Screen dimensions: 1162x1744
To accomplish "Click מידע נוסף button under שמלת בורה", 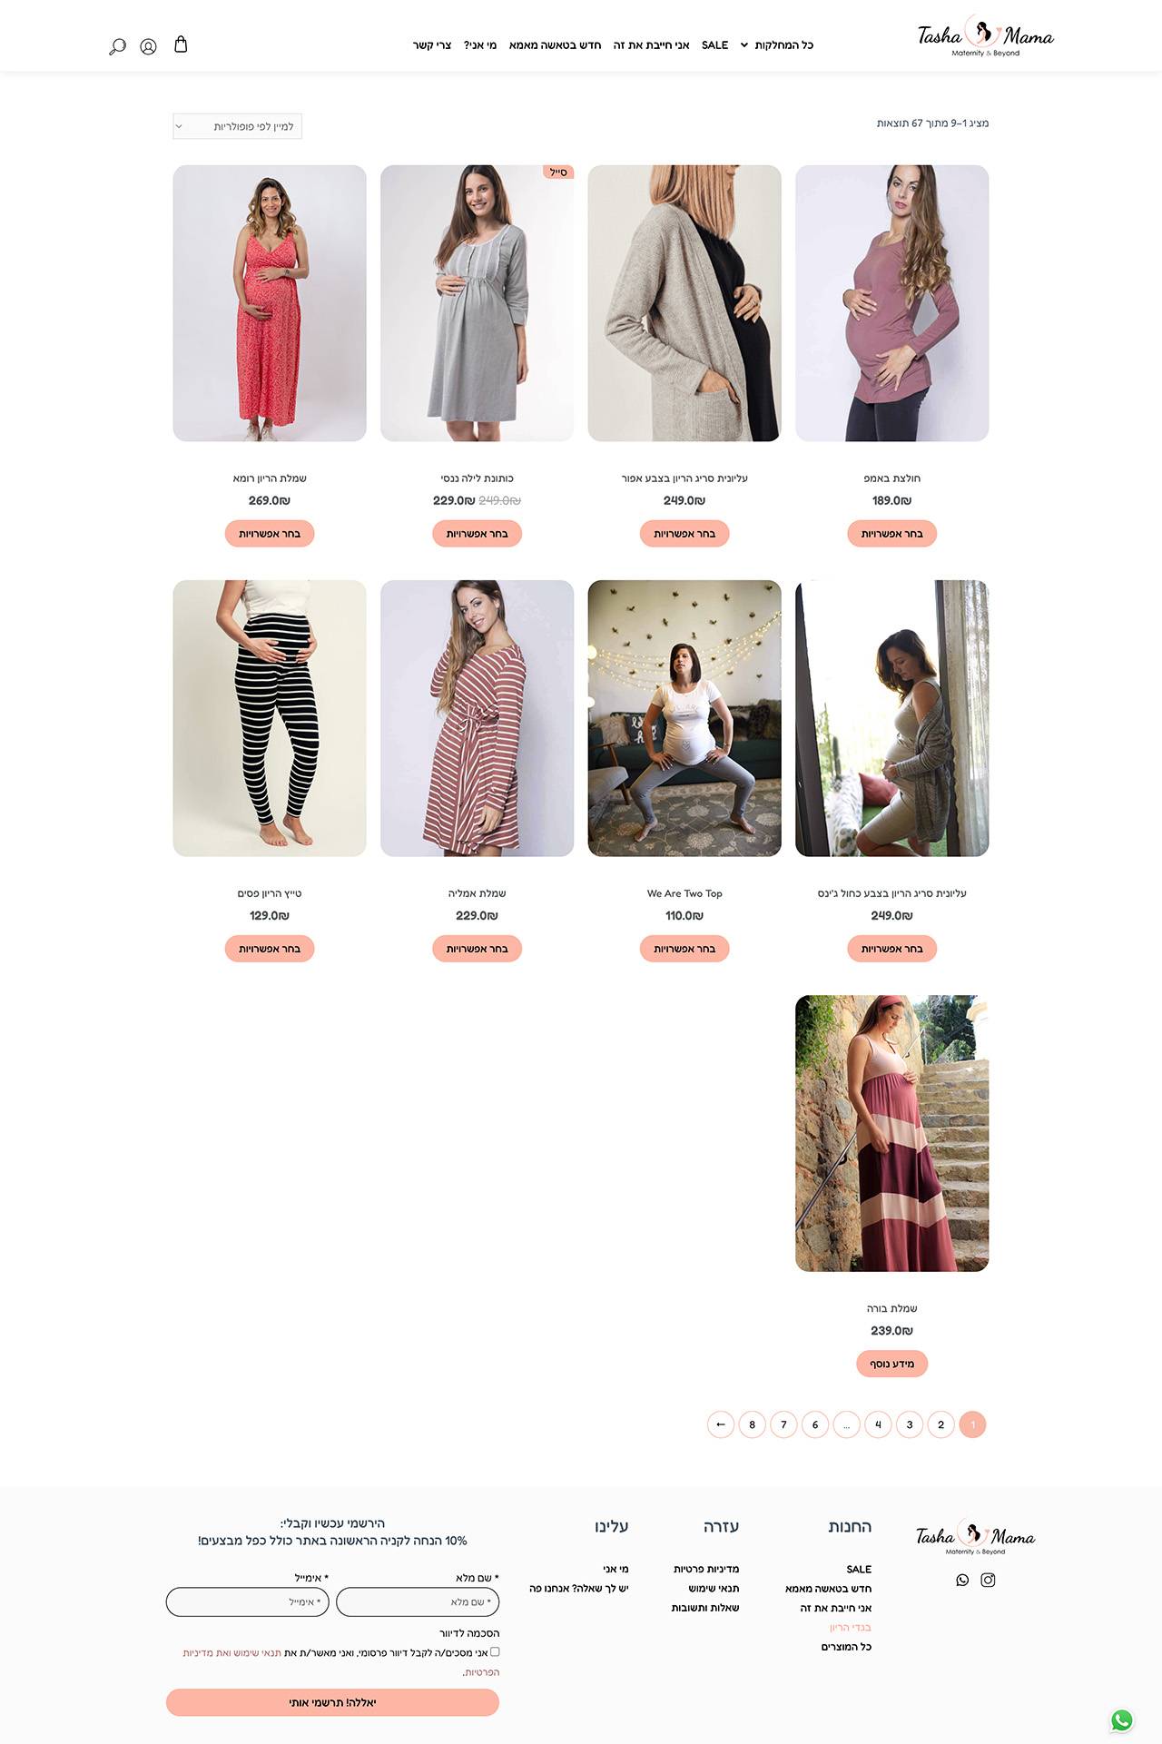I will click(891, 1364).
